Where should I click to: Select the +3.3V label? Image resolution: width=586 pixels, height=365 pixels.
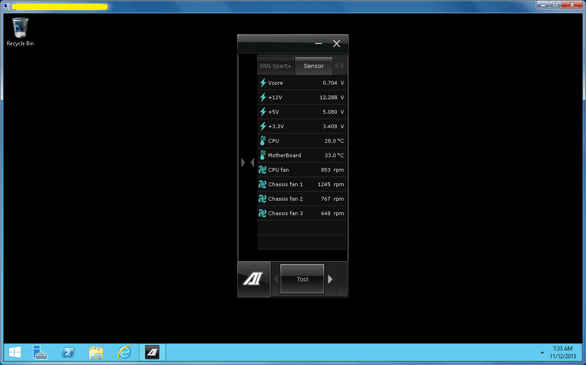pyautogui.click(x=276, y=126)
